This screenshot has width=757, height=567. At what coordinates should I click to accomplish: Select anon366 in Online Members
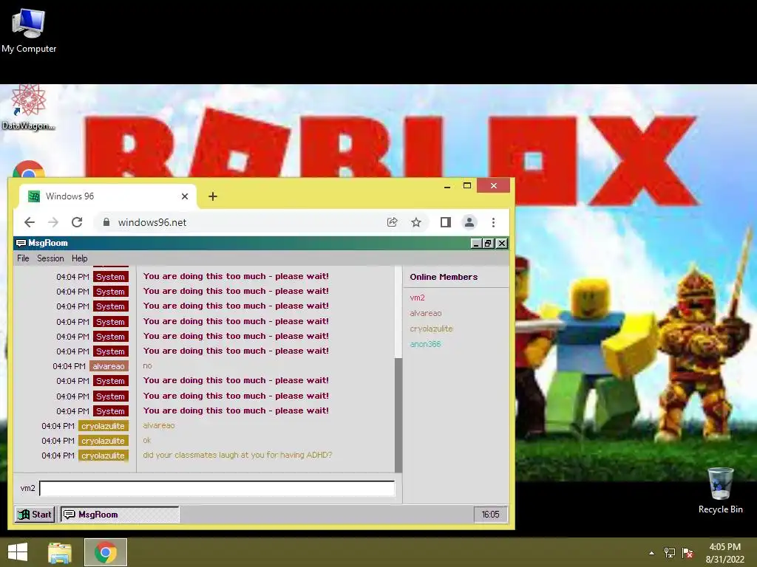(425, 344)
